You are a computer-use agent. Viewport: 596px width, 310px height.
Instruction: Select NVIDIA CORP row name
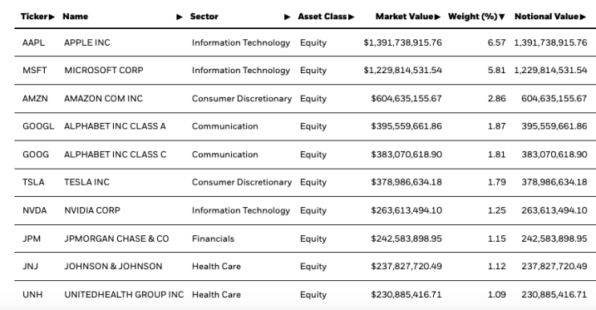point(92,210)
